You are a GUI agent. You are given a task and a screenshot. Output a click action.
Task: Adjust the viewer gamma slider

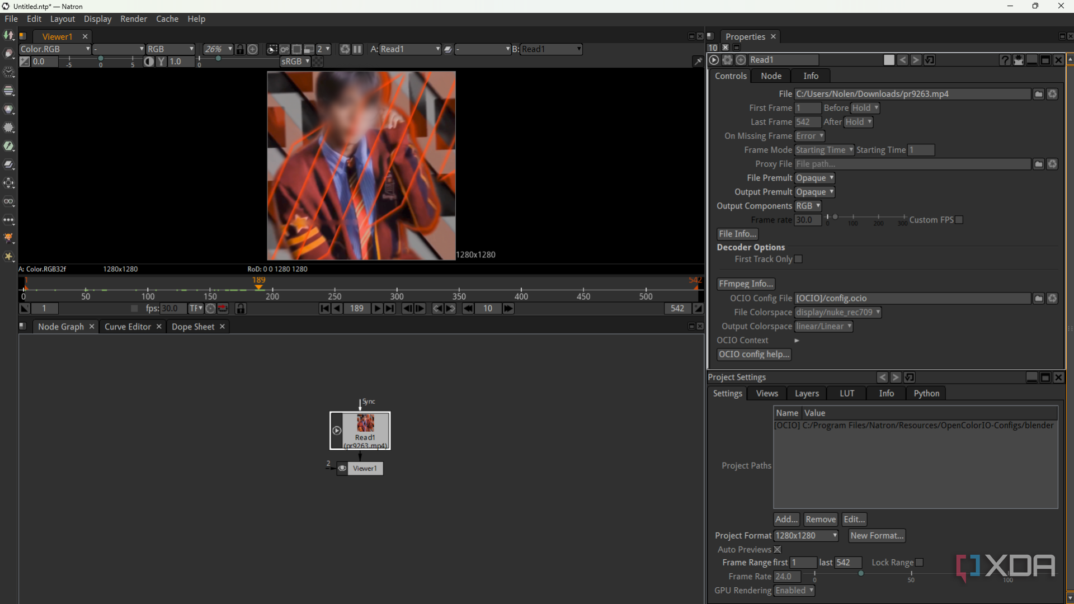click(x=218, y=59)
